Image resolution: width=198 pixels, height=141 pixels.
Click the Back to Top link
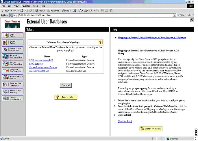pyautogui.click(x=125, y=121)
